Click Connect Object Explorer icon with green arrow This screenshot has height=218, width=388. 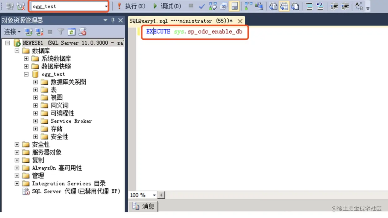pos(29,32)
